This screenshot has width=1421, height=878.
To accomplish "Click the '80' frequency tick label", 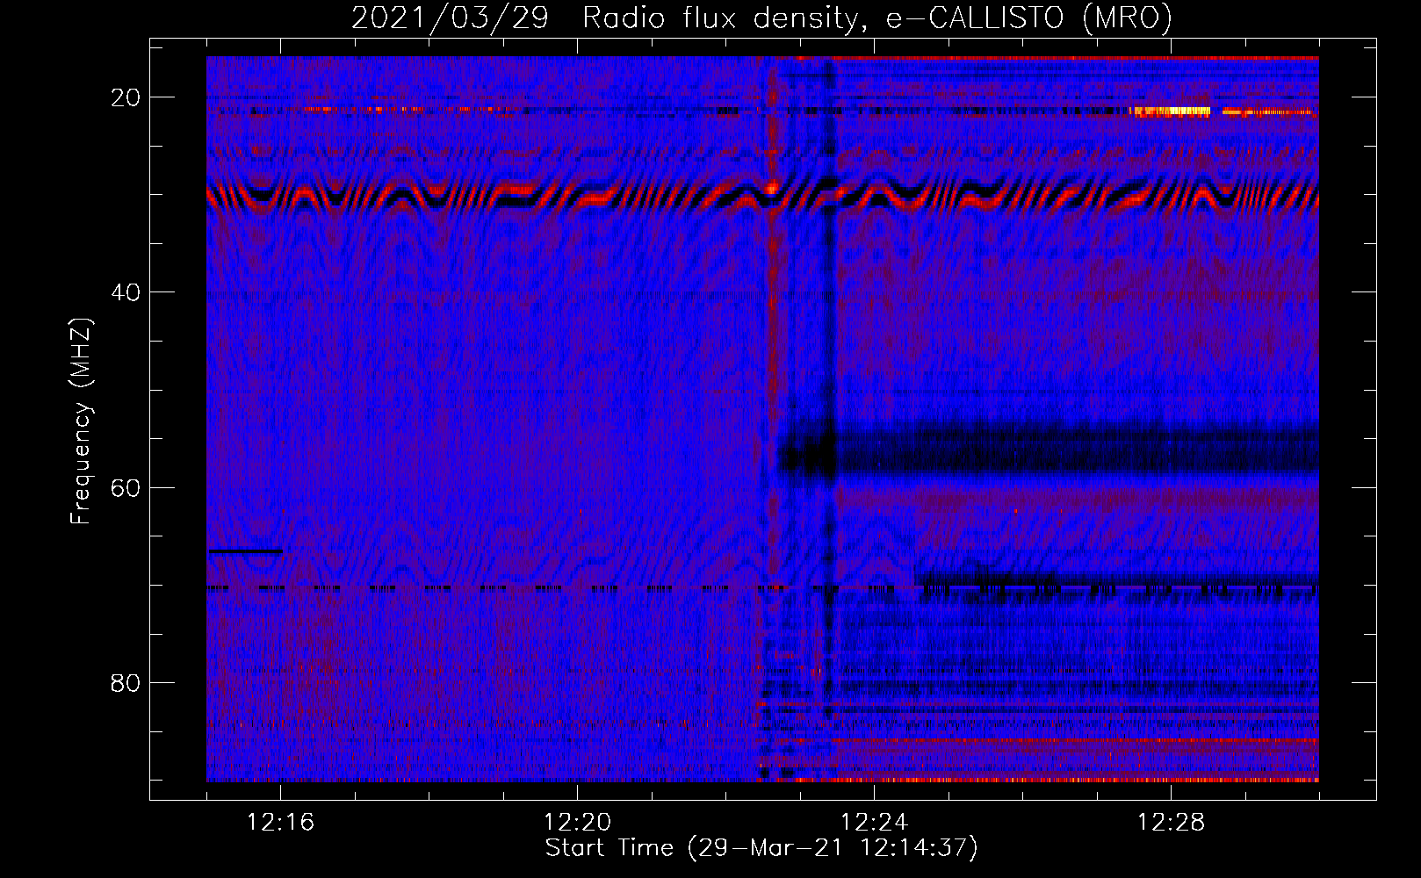I will [126, 682].
